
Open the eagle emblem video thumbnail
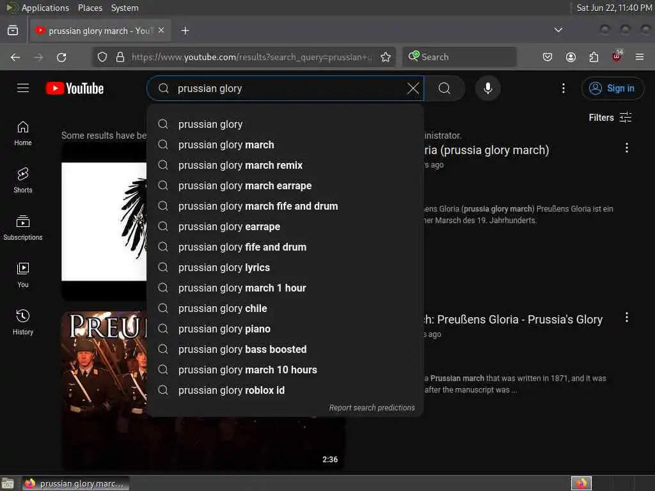coord(104,222)
